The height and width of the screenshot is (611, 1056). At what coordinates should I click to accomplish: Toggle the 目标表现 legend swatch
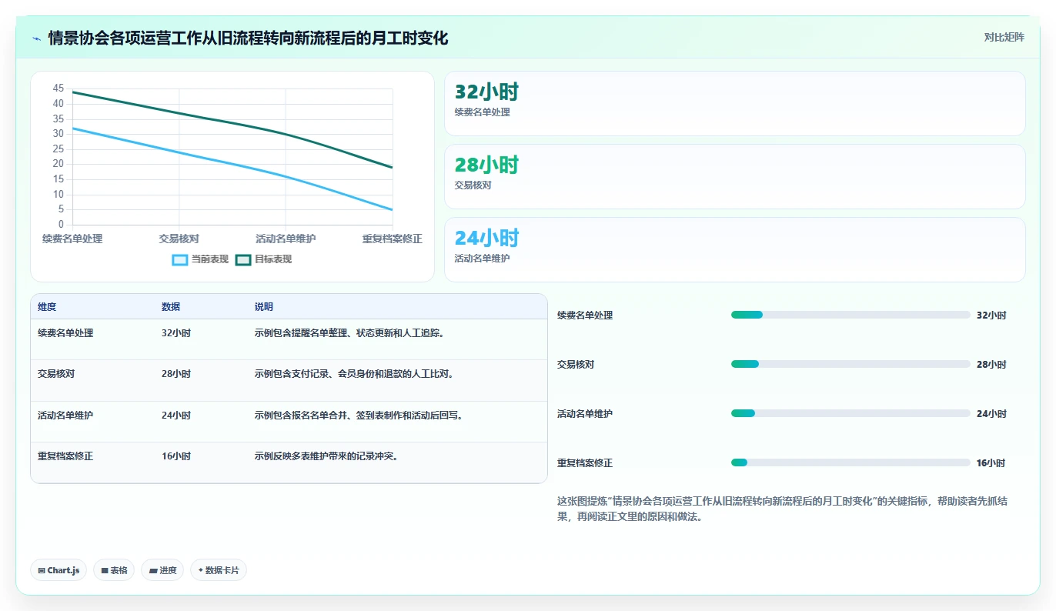pos(243,259)
